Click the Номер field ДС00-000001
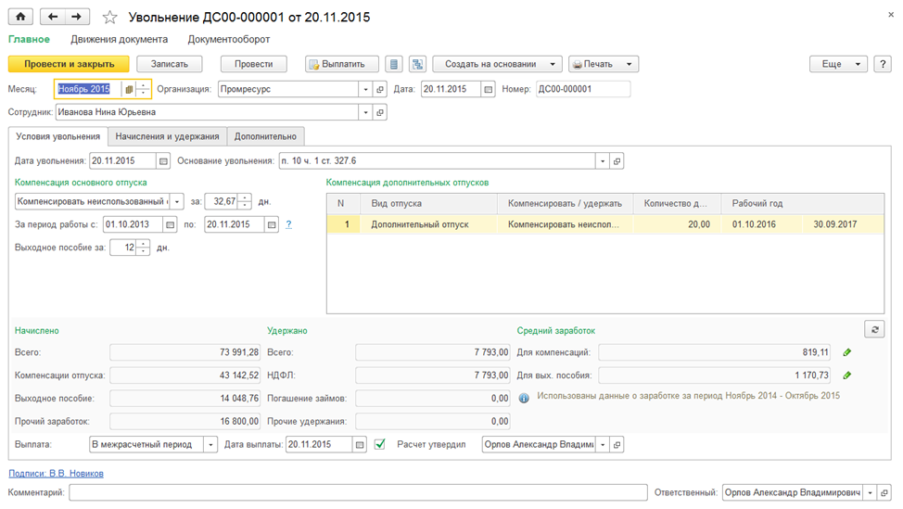Screen dimensions: 903x509 pyautogui.click(x=583, y=89)
